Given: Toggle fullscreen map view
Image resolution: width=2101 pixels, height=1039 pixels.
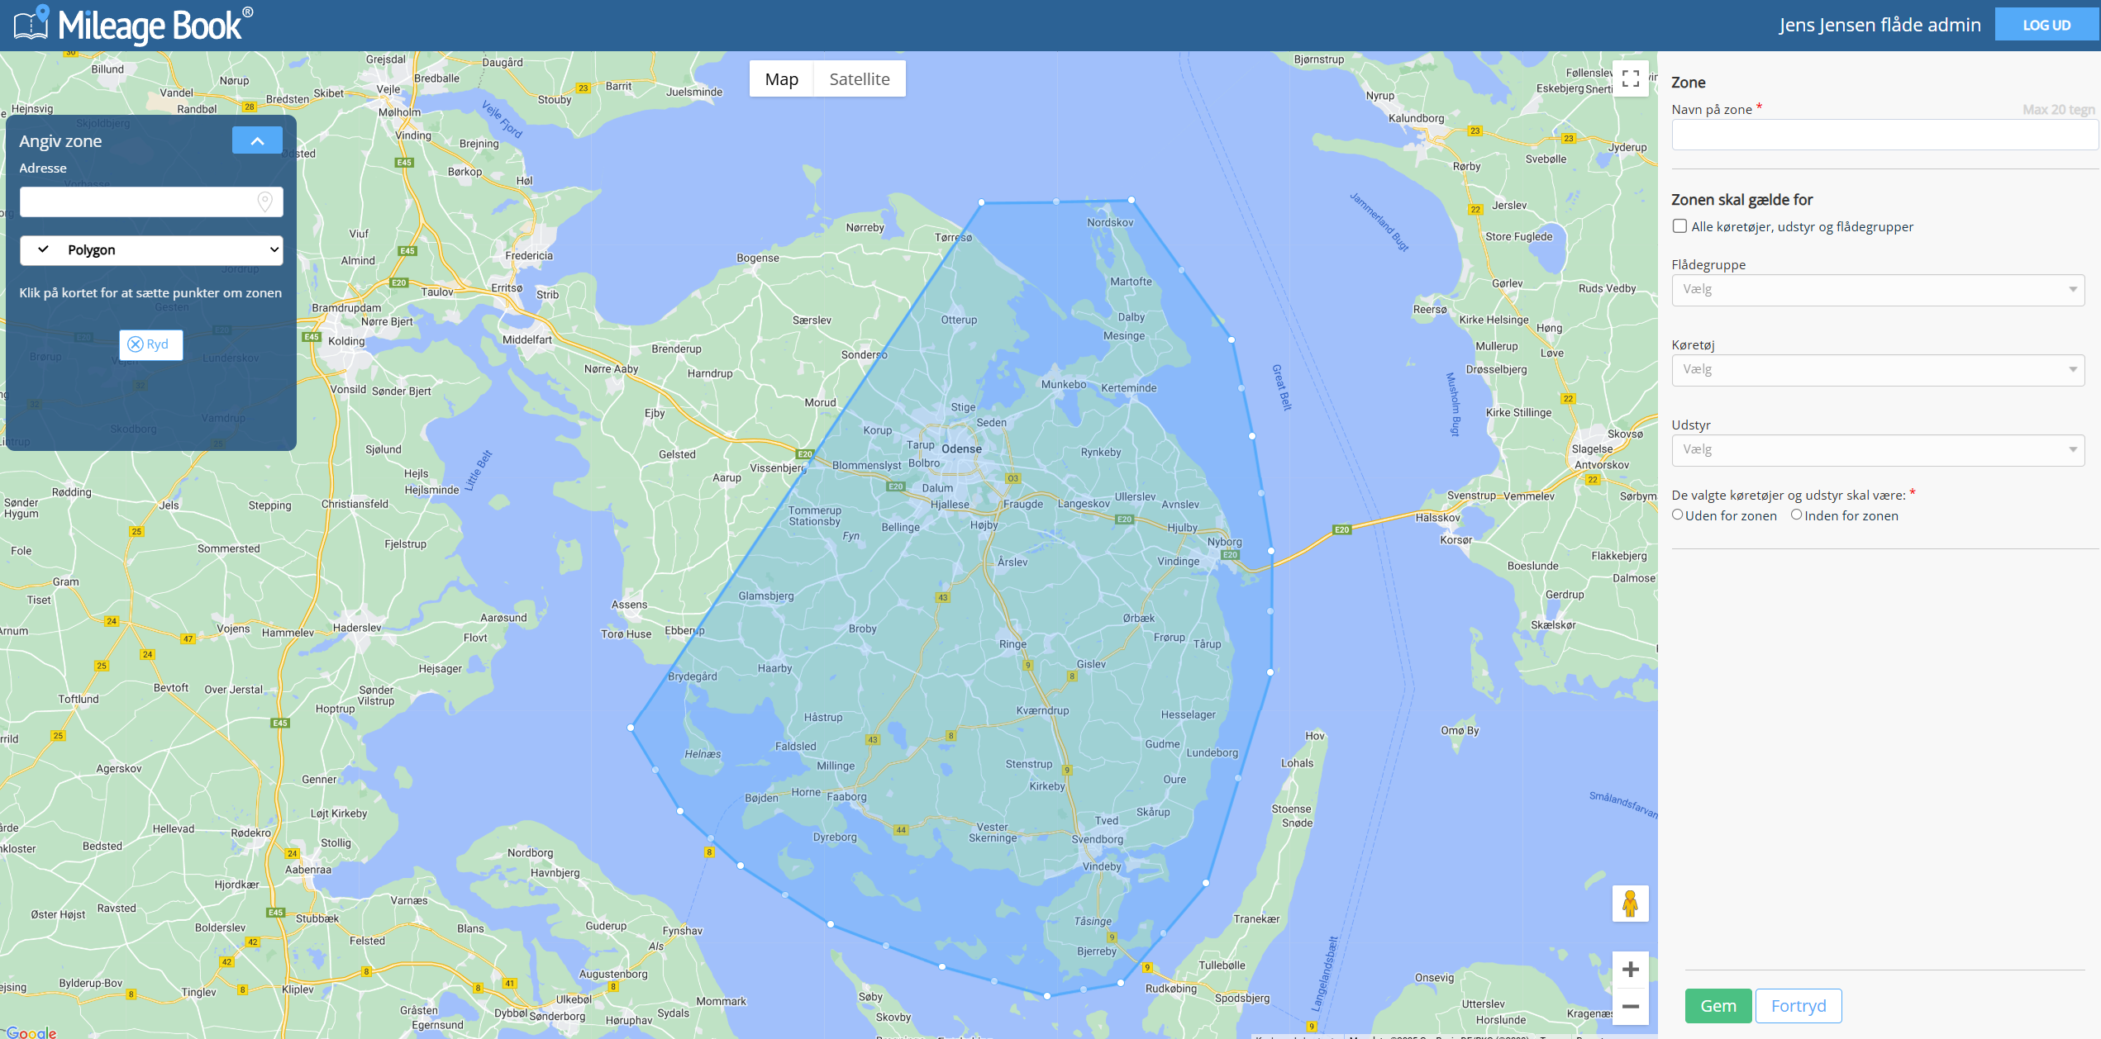Looking at the screenshot, I should (x=1631, y=78).
